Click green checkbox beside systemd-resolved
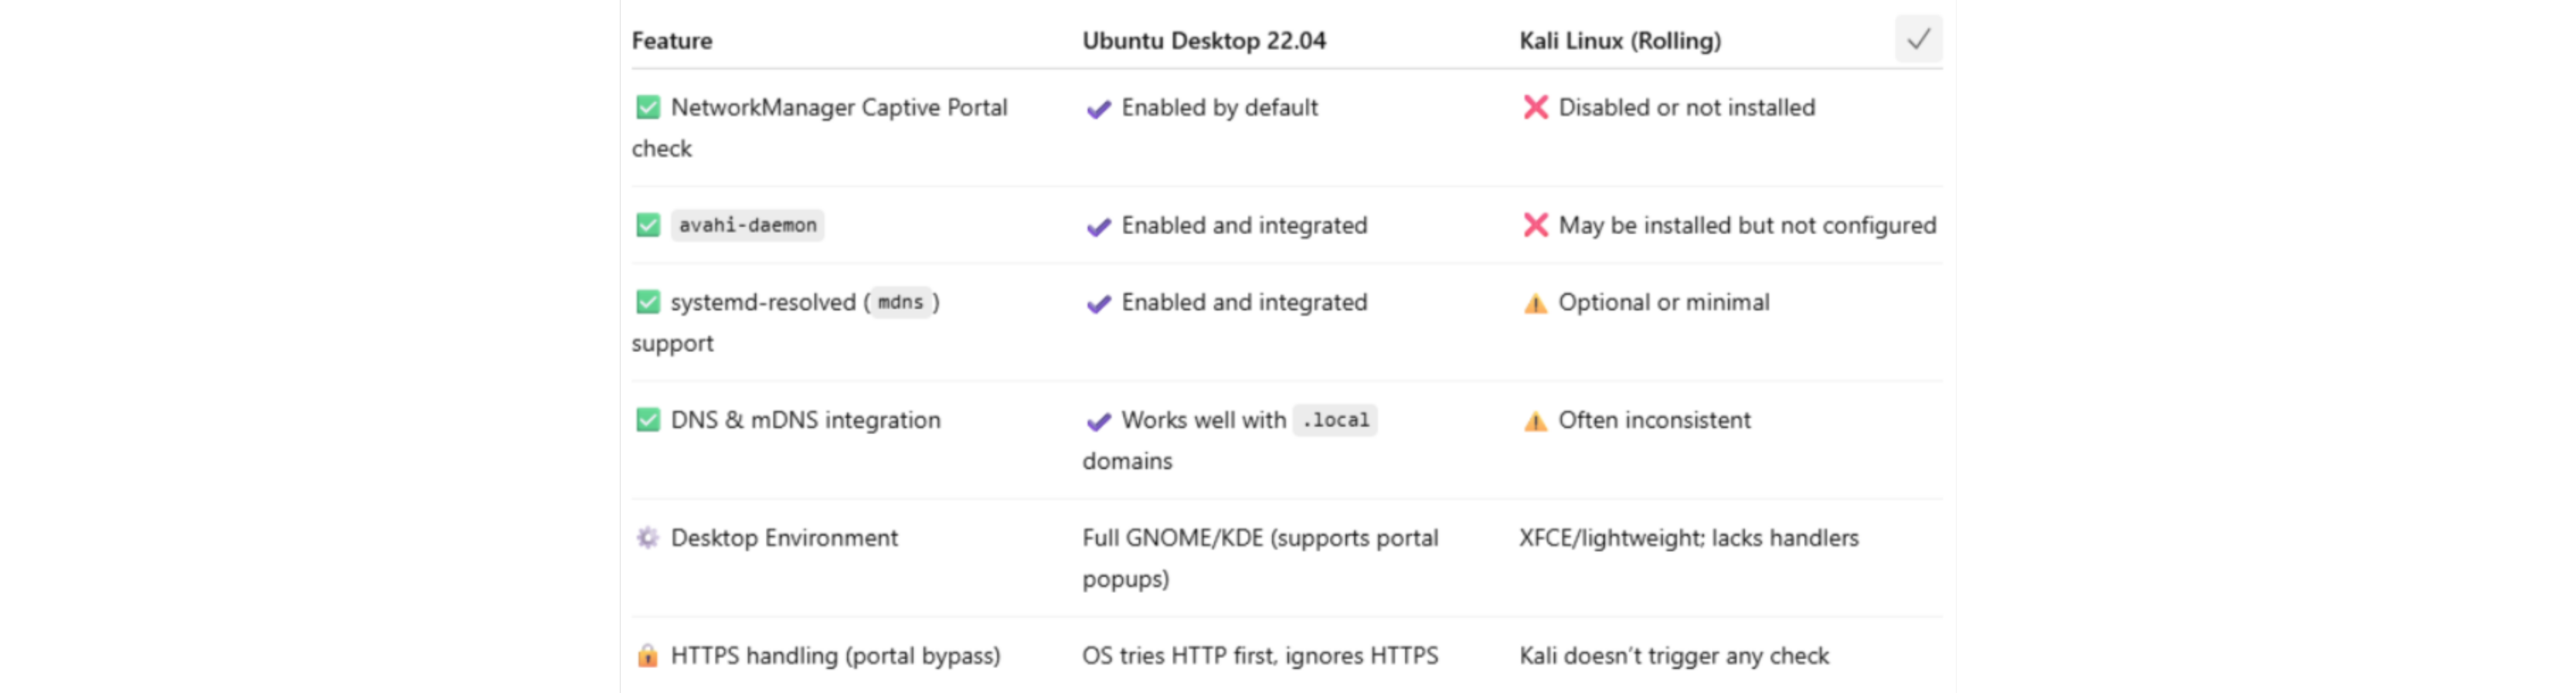Screen dimensions: 2576x693 pos(648,302)
